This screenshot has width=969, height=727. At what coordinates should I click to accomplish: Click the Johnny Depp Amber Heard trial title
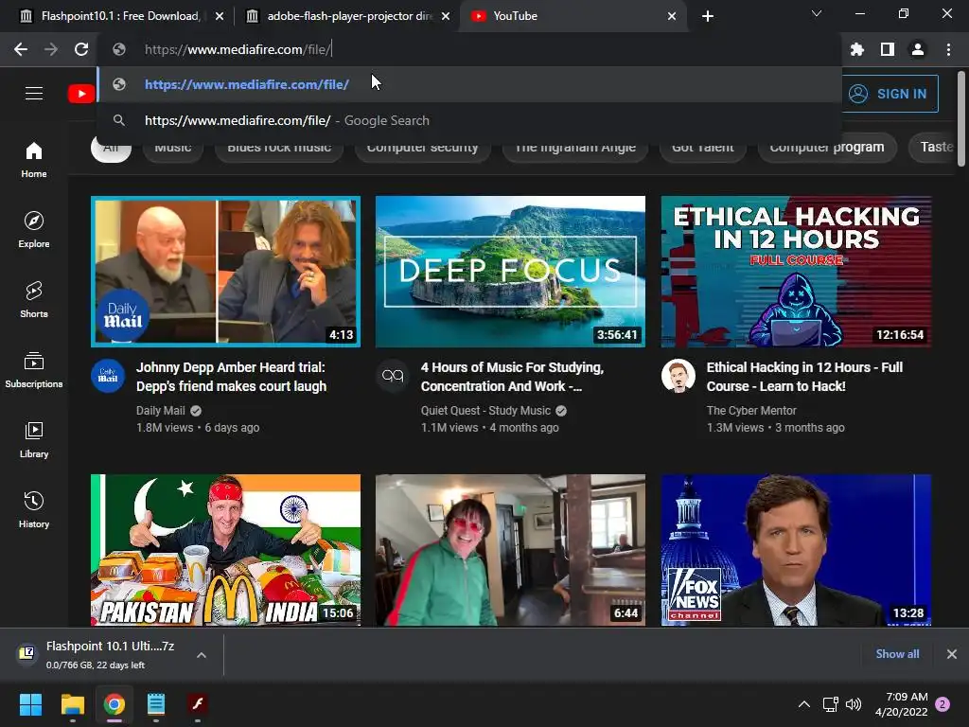pyautogui.click(x=231, y=377)
